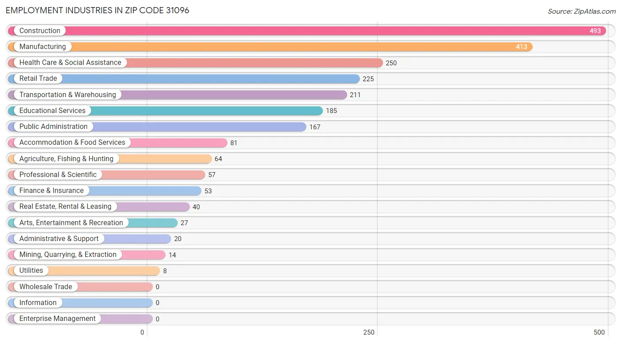621x343 pixels.
Task: Click the 27 value beside Arts bar
Action: [x=184, y=223]
